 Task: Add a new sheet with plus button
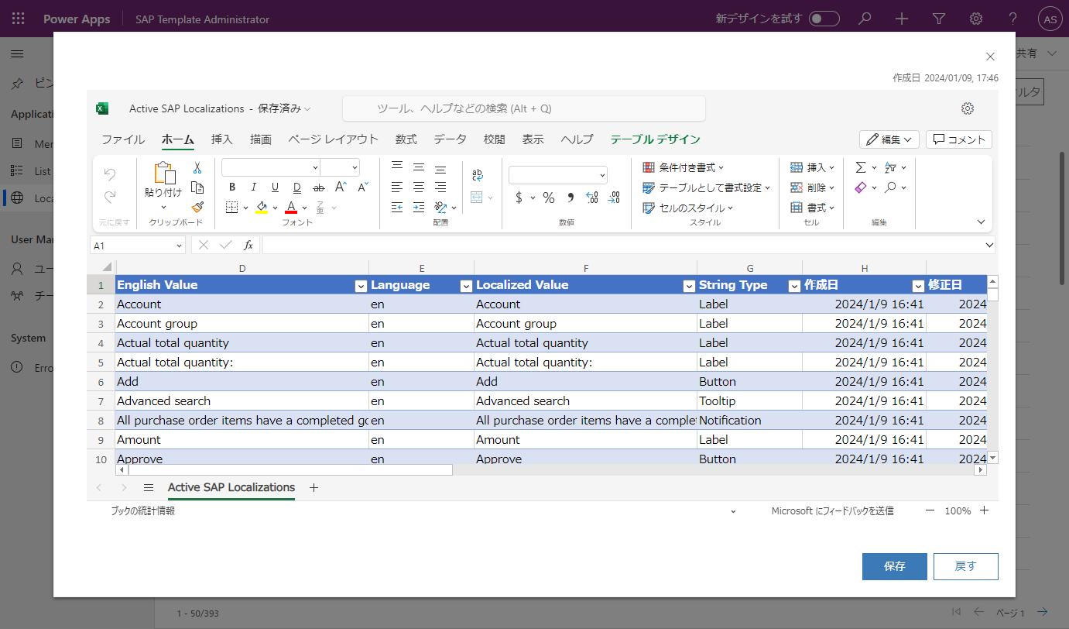pyautogui.click(x=314, y=487)
